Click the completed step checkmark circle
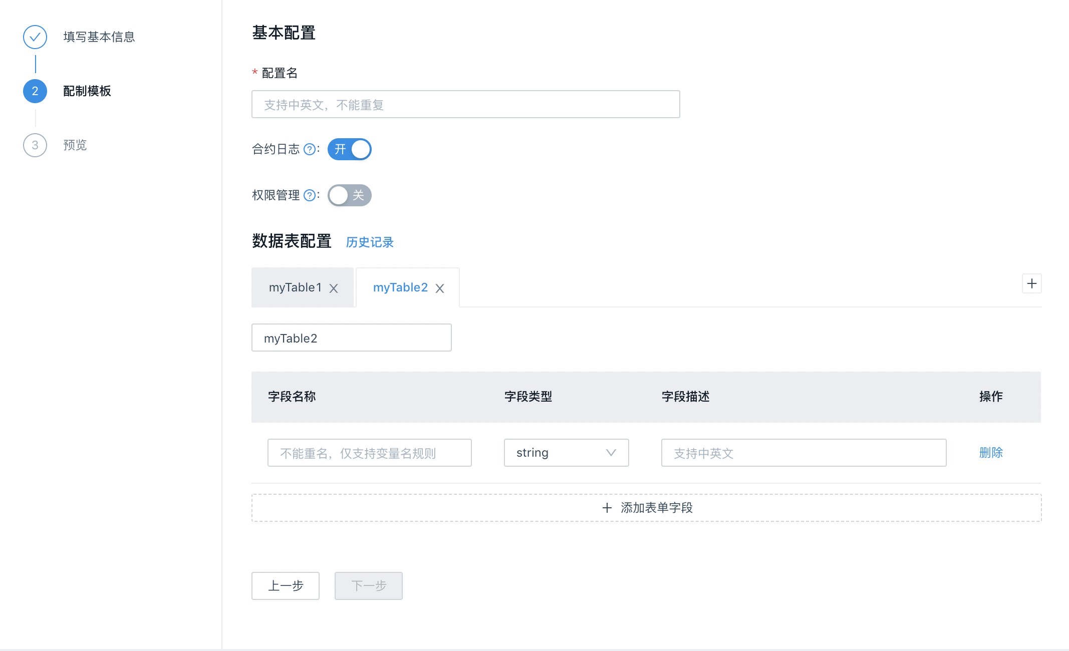 (35, 37)
